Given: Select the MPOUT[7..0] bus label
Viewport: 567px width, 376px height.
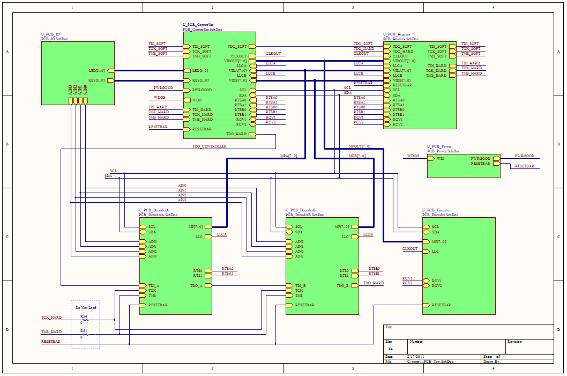Looking at the screenshot, I should click(x=360, y=146).
